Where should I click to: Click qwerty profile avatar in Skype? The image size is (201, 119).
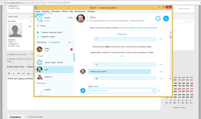pyautogui.click(x=40, y=19)
